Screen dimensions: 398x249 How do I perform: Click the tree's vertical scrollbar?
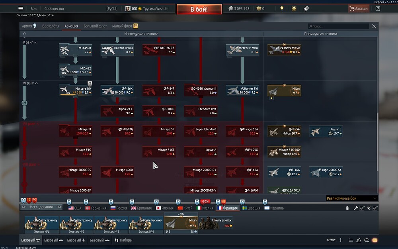point(377,142)
